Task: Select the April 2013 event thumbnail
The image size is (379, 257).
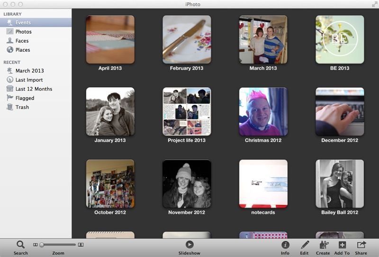Action: 110,39
